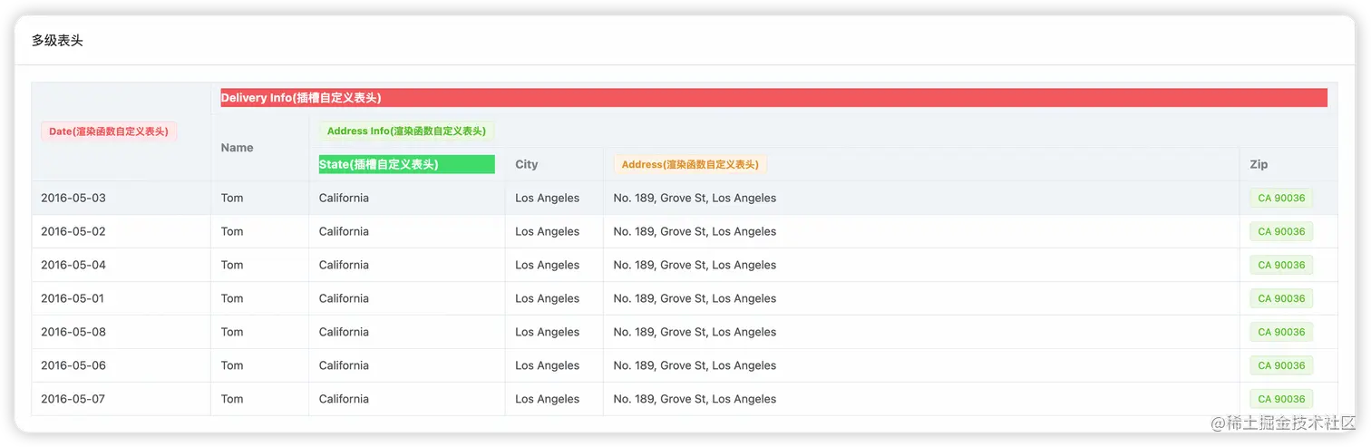The height and width of the screenshot is (447, 1371).
Task: Select California in the 2016-05-02 row
Action: point(344,231)
